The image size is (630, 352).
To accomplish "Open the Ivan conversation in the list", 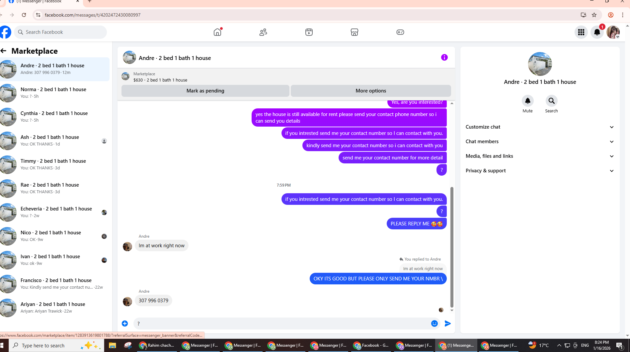I will 55,260.
